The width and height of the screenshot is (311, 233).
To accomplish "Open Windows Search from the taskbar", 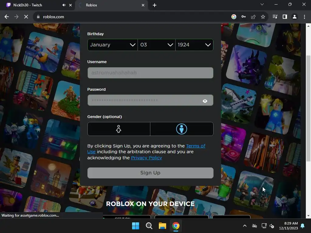I will point(149,226).
